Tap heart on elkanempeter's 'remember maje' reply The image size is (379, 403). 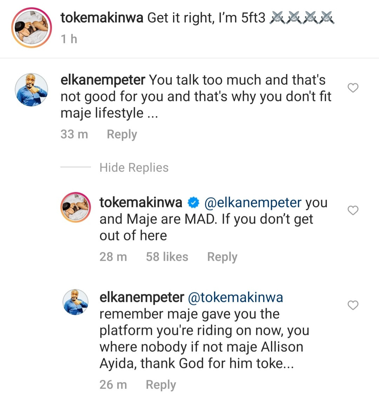pos(353,305)
